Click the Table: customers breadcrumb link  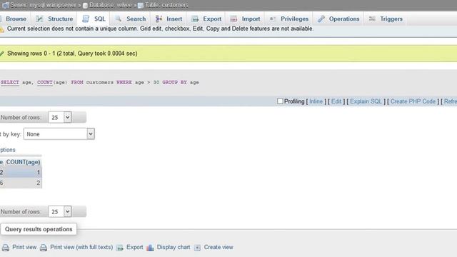166,5
